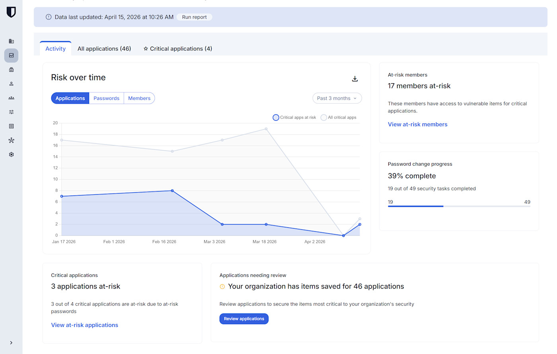Download the Risk over time chart
The height and width of the screenshot is (354, 557).
(x=354, y=79)
